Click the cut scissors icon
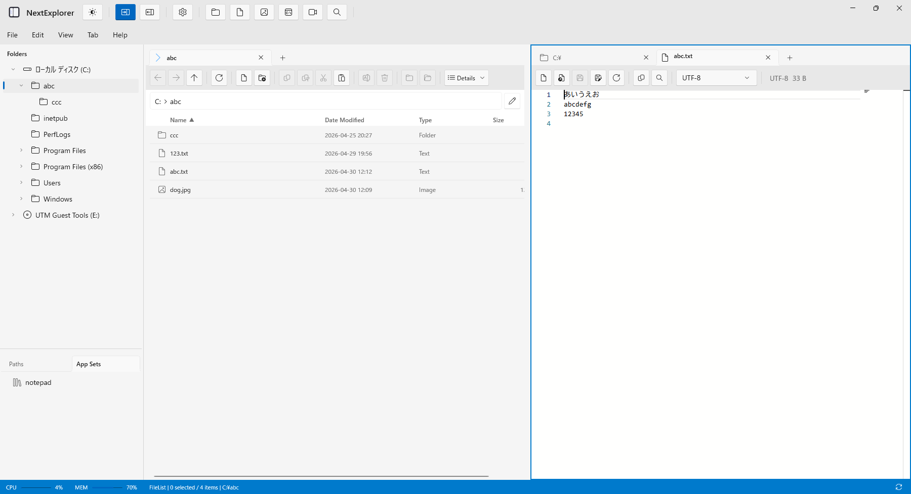This screenshot has height=494, width=911. coord(323,78)
